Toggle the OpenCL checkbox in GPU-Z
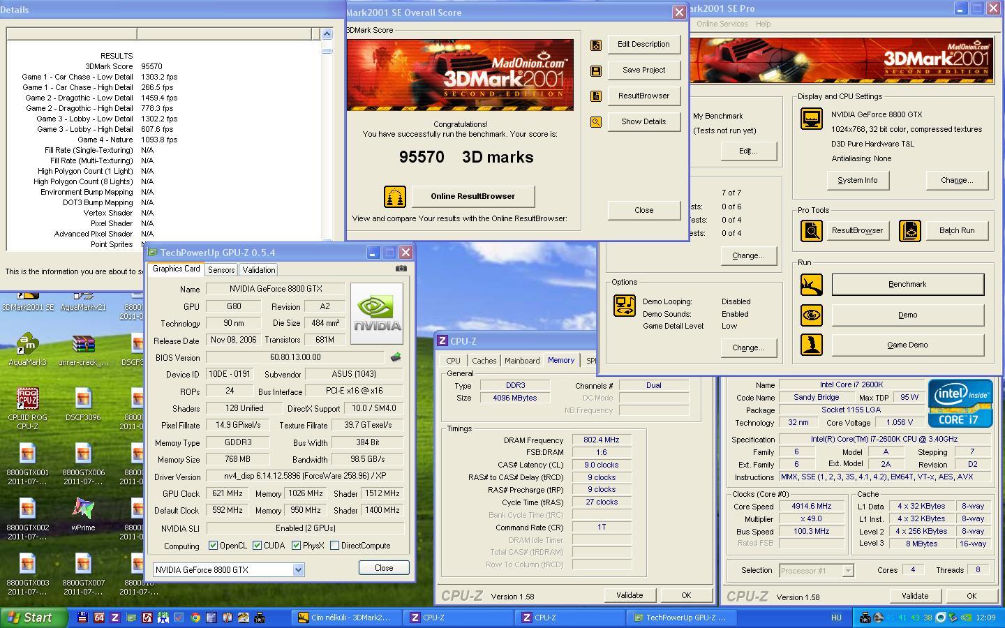 (x=213, y=546)
